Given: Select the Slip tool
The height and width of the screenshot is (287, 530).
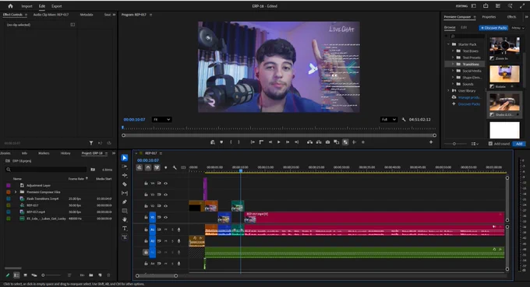Looking at the screenshot, I should (125, 193).
